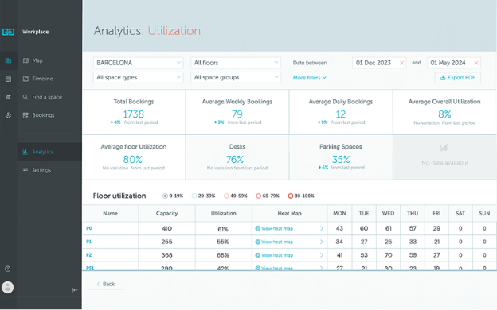The width and height of the screenshot is (497, 310).
Task: Click P1 capacity cell 255
Action: [166, 242]
